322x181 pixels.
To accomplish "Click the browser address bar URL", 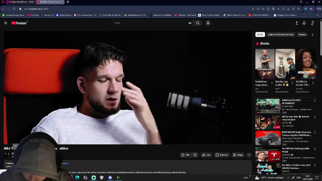I will (x=36, y=9).
